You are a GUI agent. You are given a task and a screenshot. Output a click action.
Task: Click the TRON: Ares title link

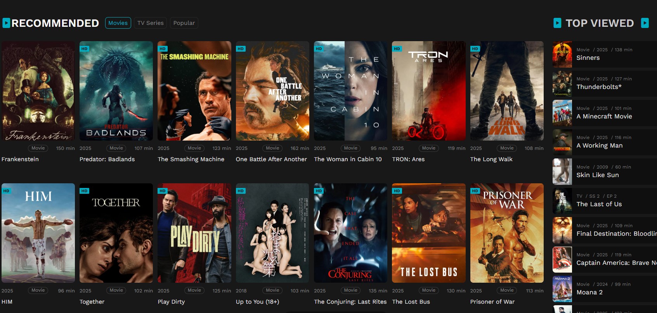(x=408, y=159)
